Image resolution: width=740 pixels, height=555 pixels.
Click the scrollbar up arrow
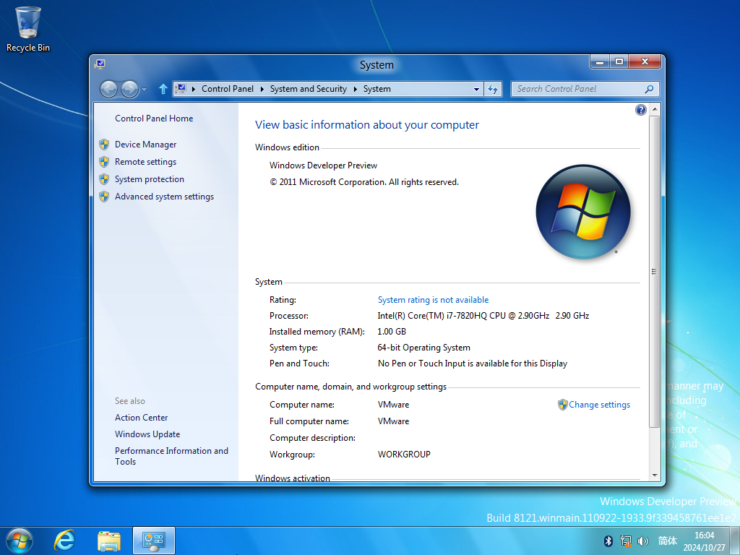pos(655,110)
